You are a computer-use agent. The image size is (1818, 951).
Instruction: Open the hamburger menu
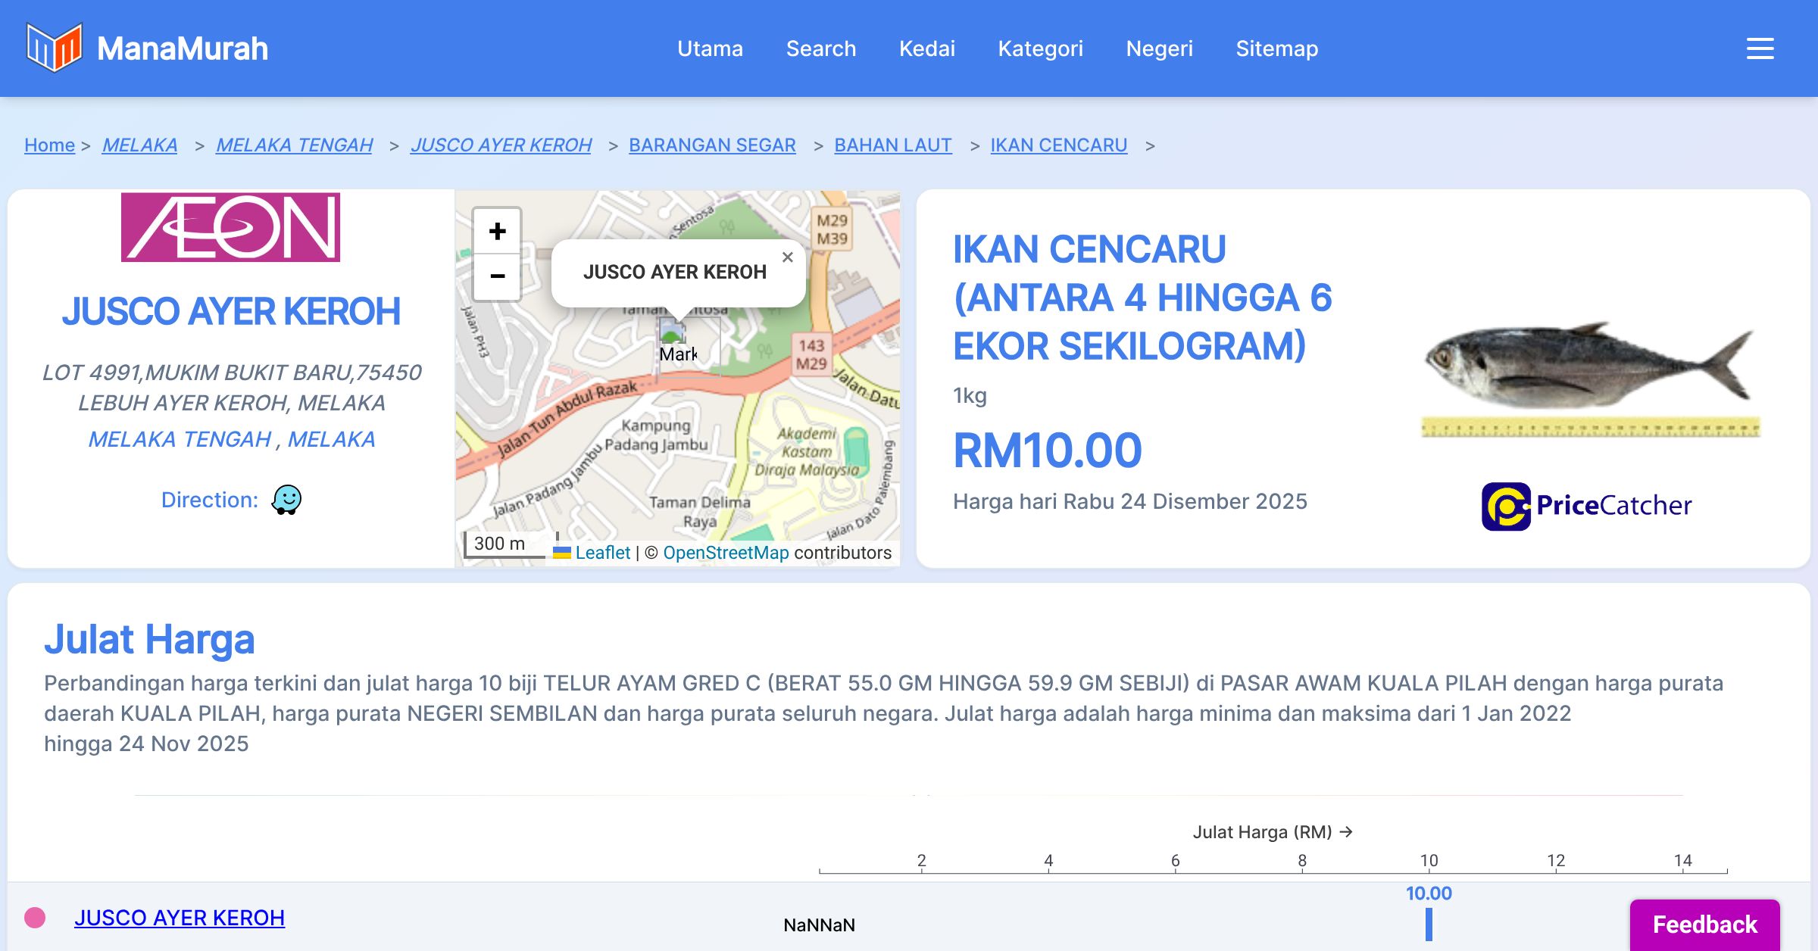1760,48
